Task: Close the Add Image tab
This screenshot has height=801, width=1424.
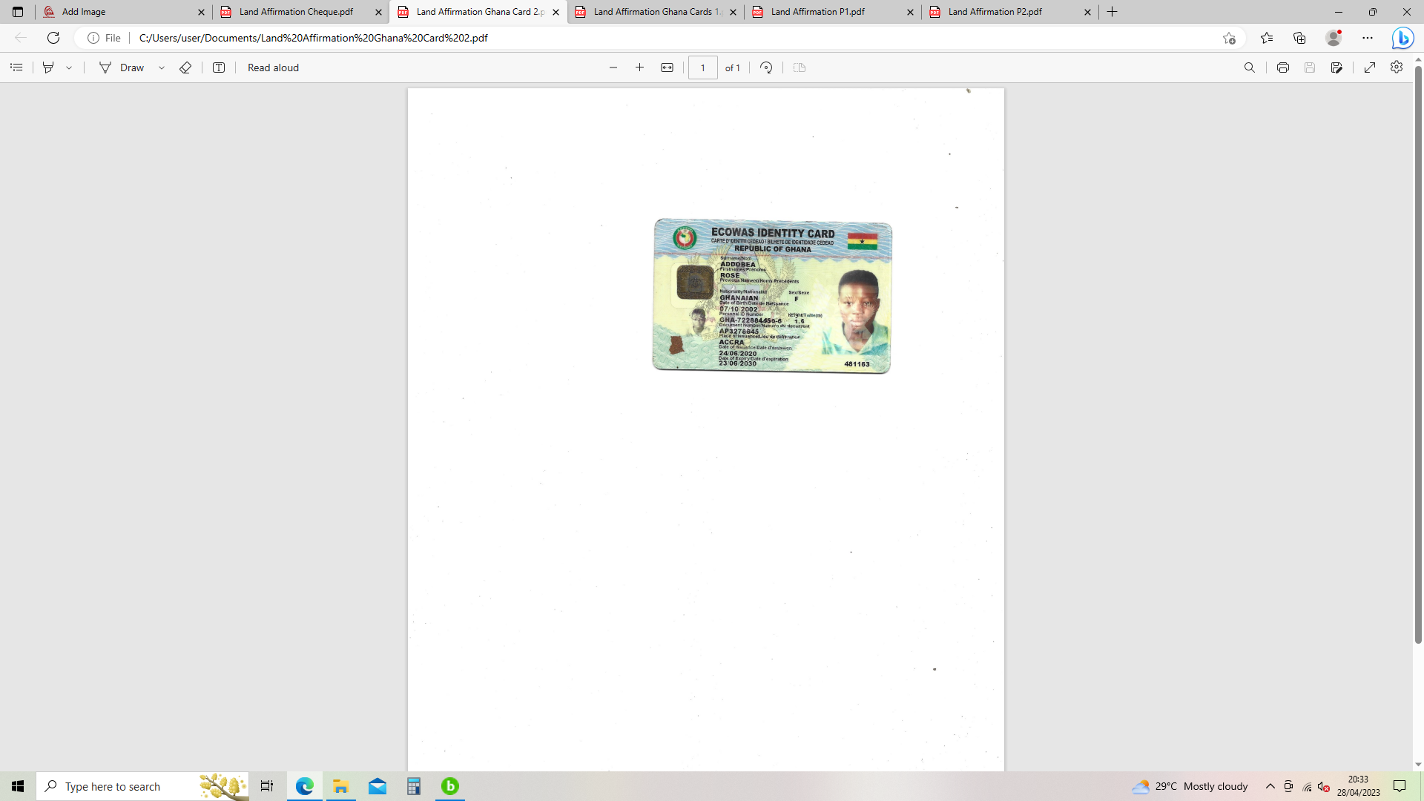Action: pyautogui.click(x=201, y=12)
